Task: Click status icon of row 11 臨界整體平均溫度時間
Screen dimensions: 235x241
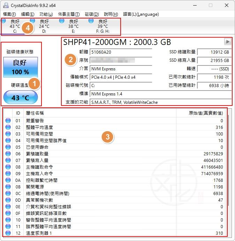Action: (x=8, y=226)
